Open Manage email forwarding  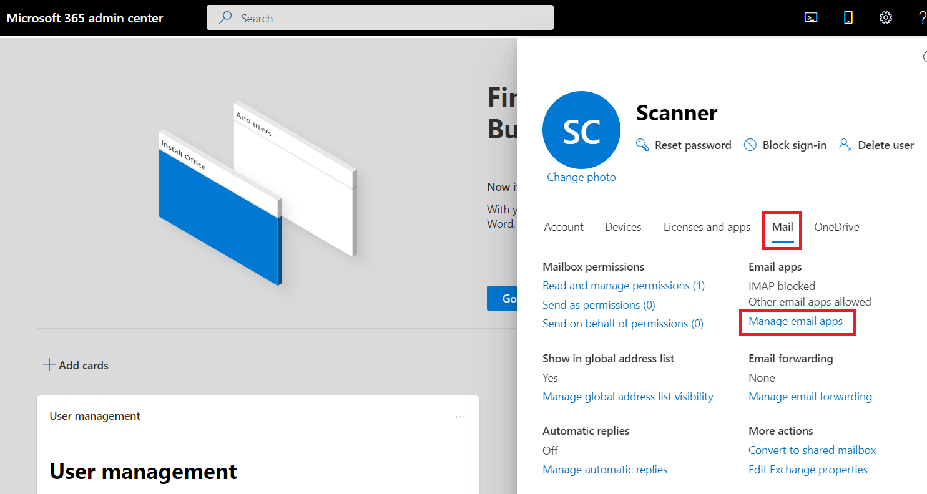[x=810, y=396]
